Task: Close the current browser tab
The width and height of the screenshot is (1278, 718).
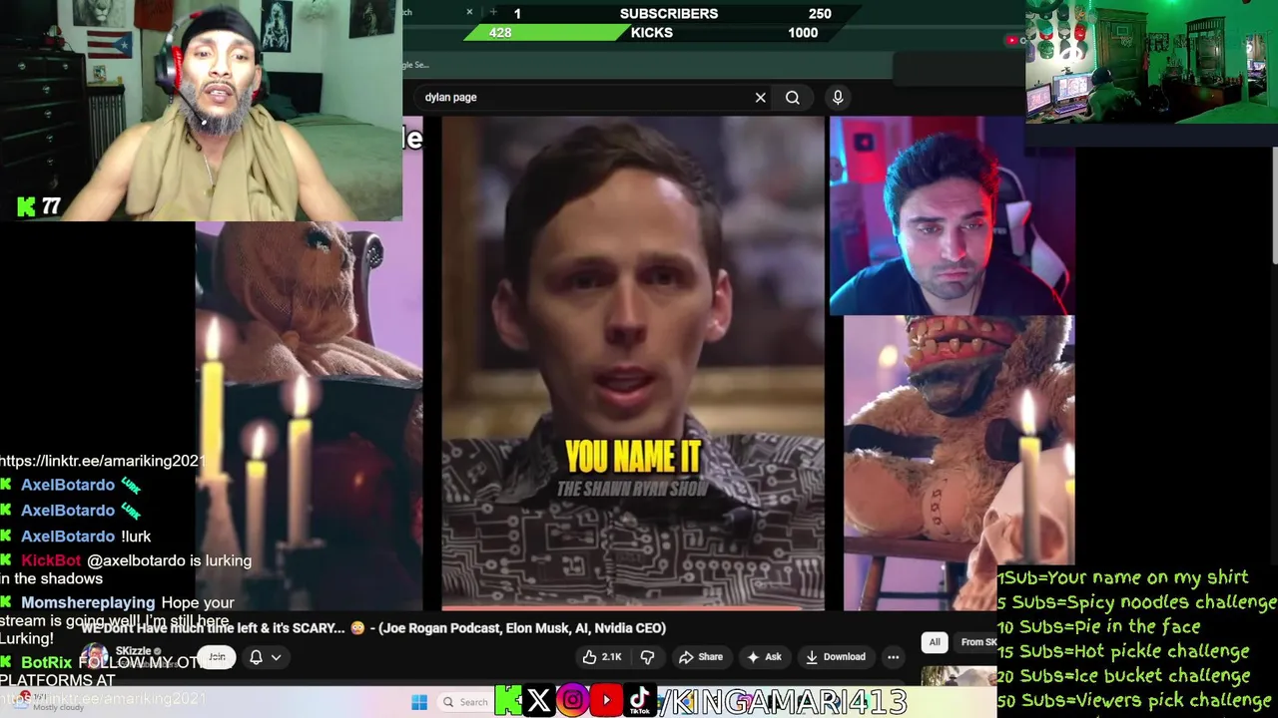Action: click(469, 12)
